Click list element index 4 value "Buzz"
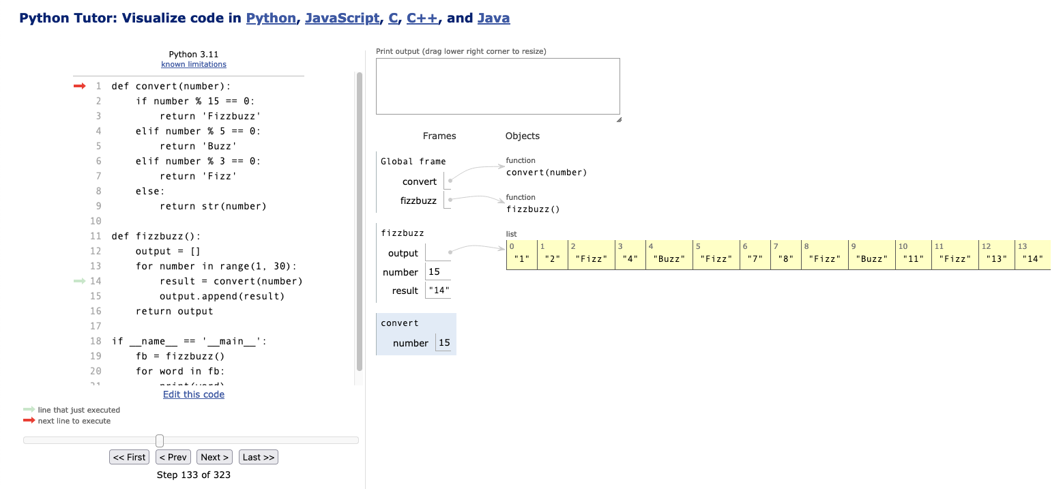Screen dimensions: 1063x489 [669, 259]
